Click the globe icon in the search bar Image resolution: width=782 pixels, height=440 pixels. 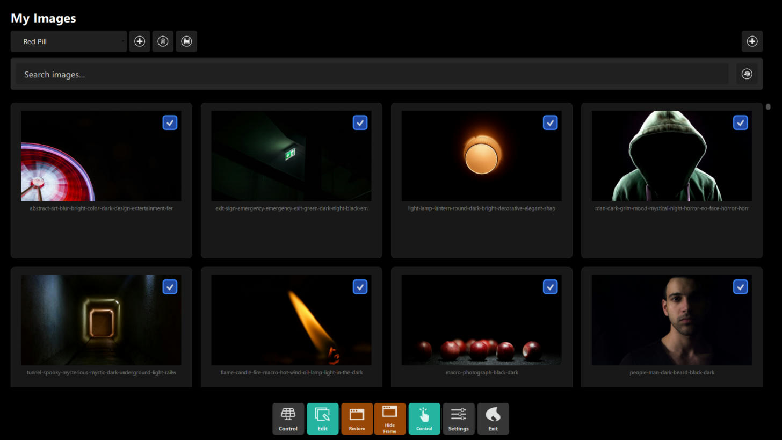point(747,74)
